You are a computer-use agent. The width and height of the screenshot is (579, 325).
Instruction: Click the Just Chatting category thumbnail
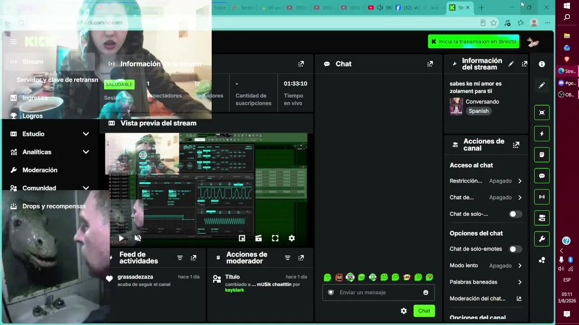pos(456,107)
